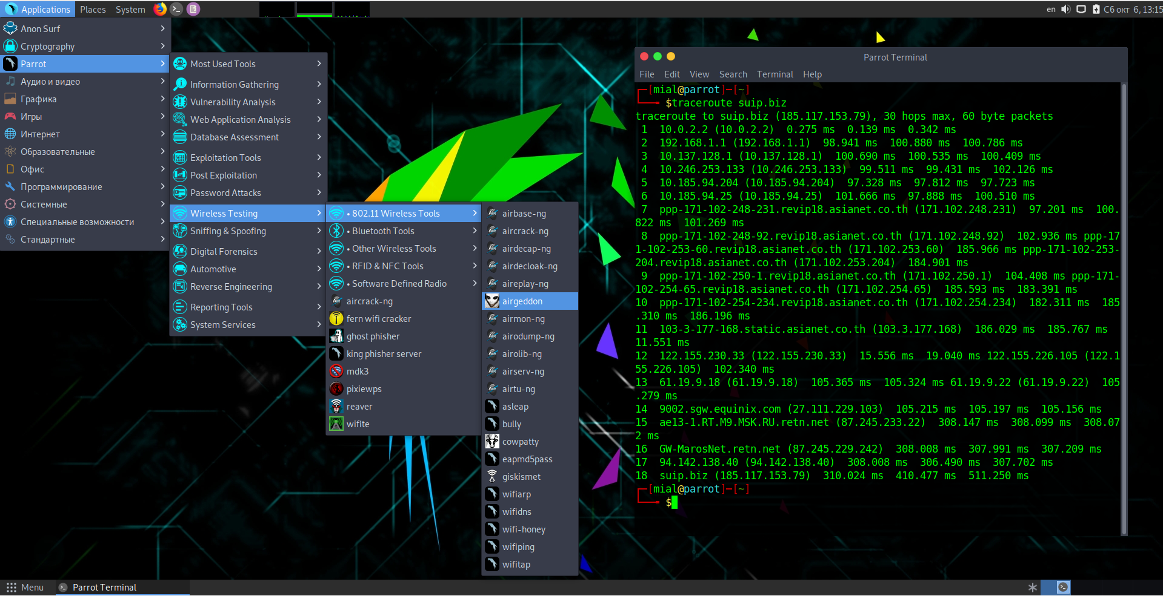Click the fern wifi cracker icon
The width and height of the screenshot is (1163, 596).
pyautogui.click(x=336, y=319)
